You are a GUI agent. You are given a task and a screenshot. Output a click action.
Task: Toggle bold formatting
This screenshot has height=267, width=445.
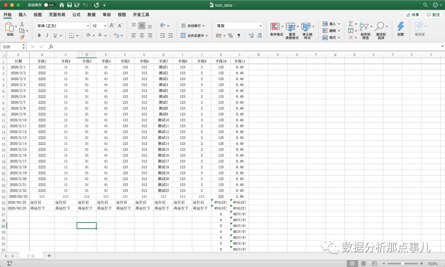pos(39,35)
